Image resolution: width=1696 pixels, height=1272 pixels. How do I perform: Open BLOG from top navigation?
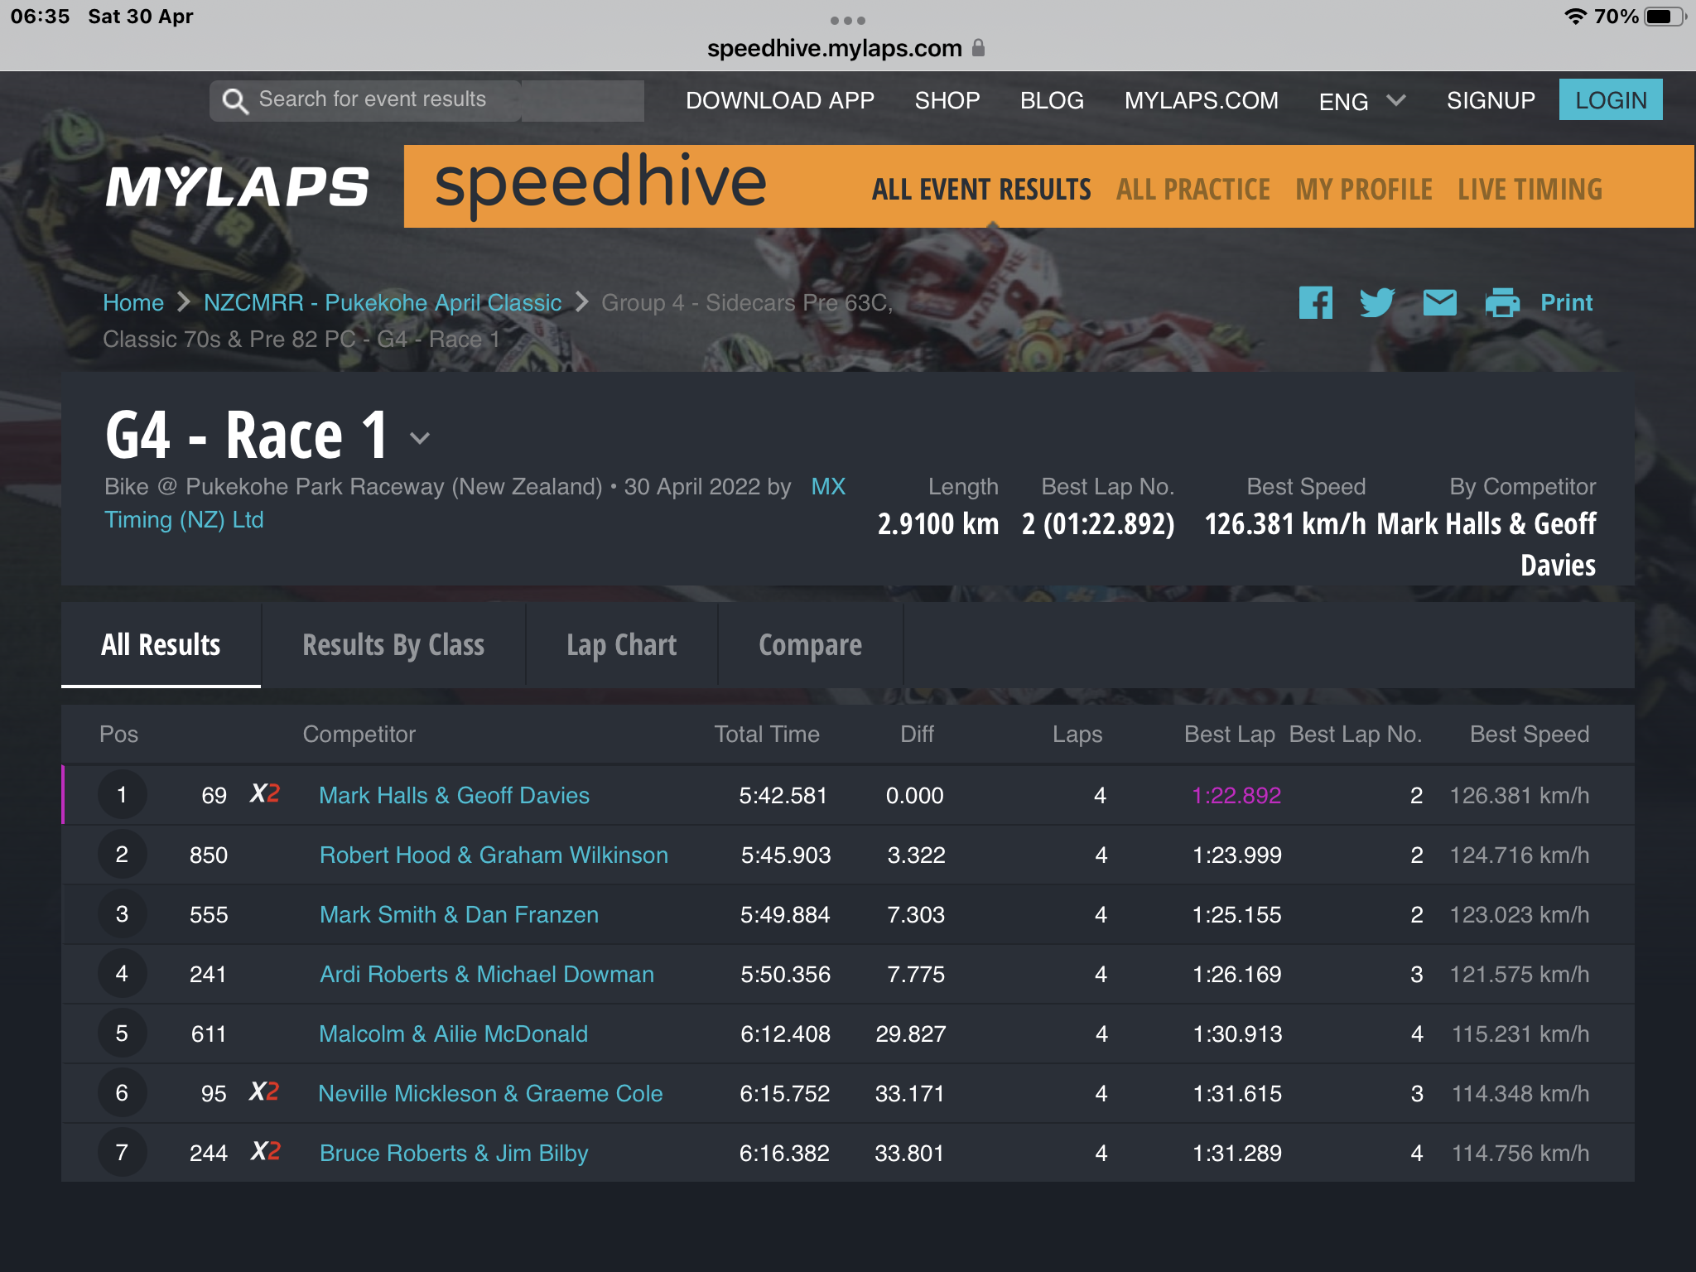point(1052,100)
